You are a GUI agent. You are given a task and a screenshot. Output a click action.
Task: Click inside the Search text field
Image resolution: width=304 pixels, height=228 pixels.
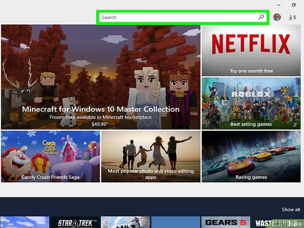click(x=176, y=17)
